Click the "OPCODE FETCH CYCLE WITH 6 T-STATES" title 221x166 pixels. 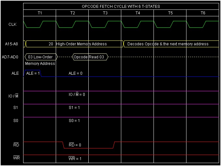(x=121, y=7)
